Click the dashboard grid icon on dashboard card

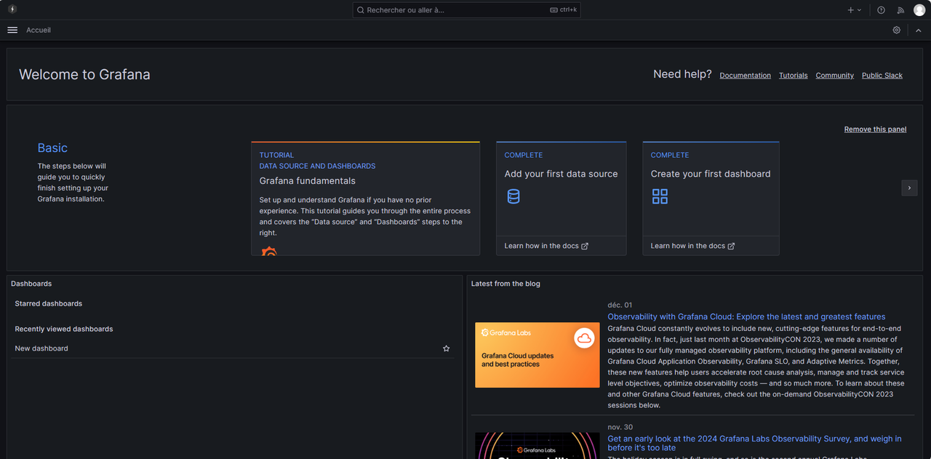point(660,196)
